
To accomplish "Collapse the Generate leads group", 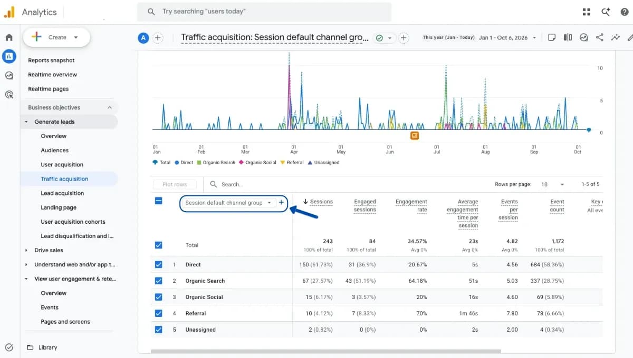I will click(x=26, y=122).
